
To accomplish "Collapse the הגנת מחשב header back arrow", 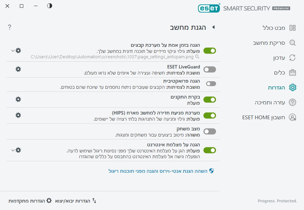I will pyautogui.click(x=213, y=27).
